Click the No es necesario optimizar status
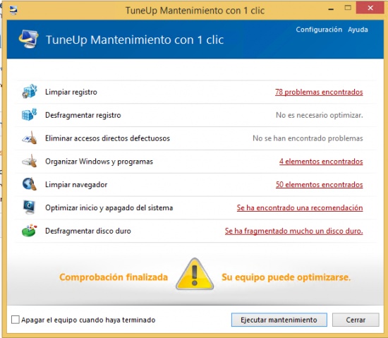This screenshot has height=338, width=388. (320, 115)
